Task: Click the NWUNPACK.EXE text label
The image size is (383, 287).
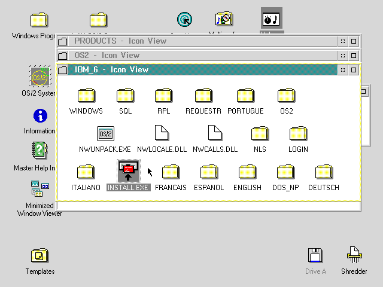Action: pyautogui.click(x=105, y=149)
